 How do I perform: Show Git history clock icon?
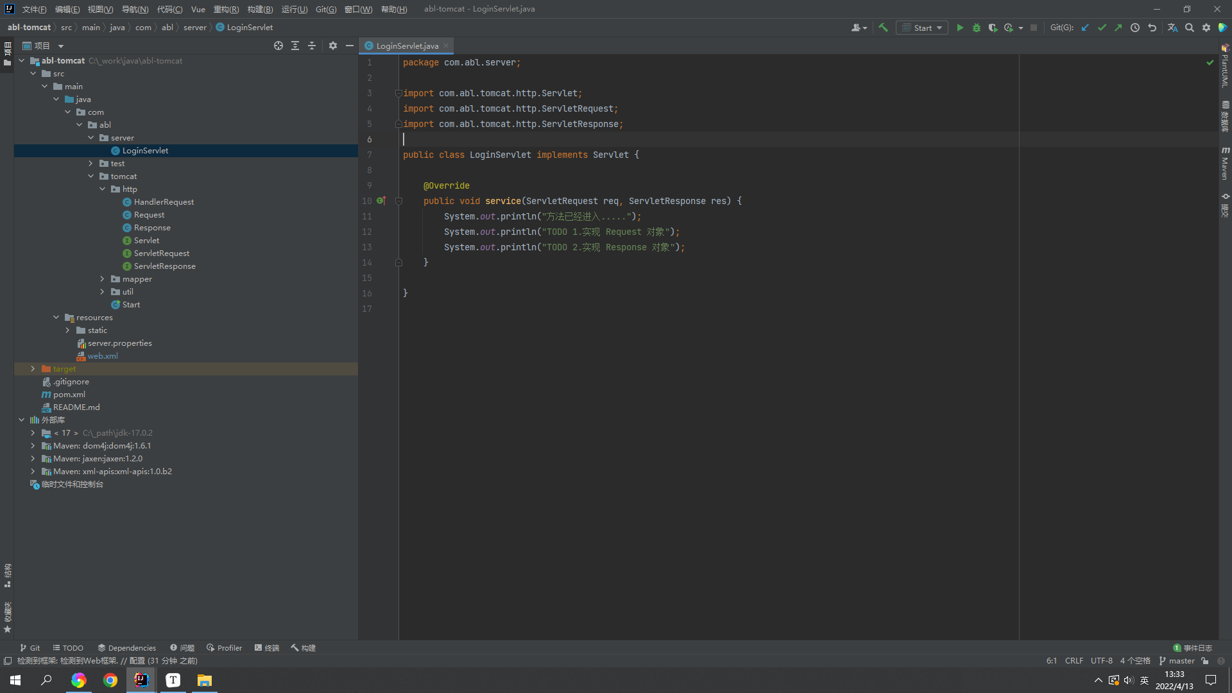(1135, 28)
